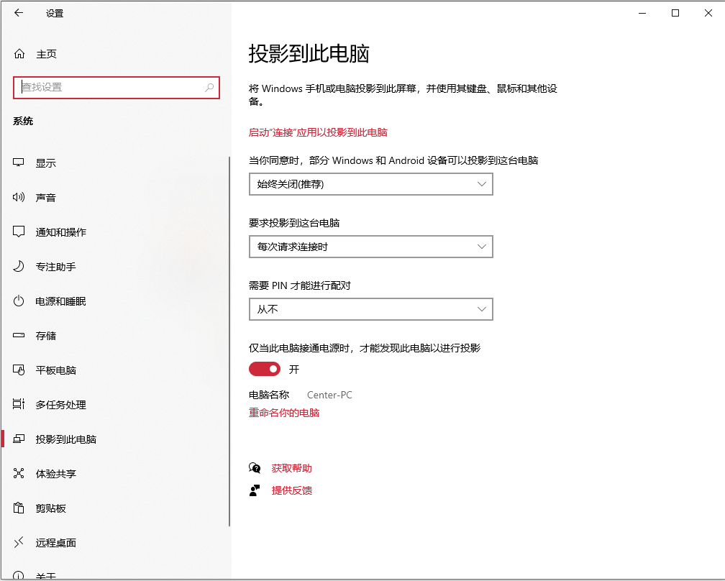
Task: Click the storage drive icon beside 存储
Action: (19, 336)
